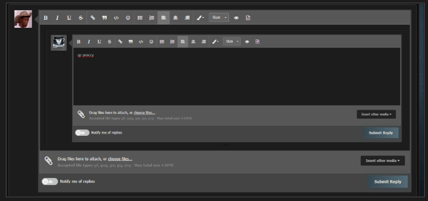
Task: Center text using the outer toolbar
Action: point(176,18)
